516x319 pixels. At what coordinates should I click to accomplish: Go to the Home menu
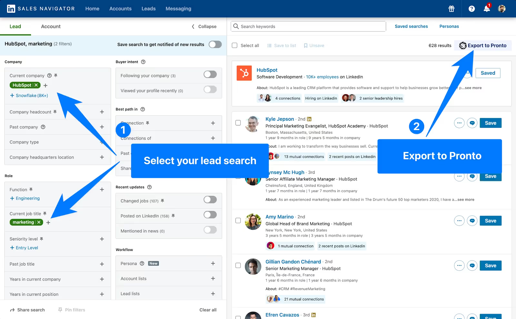pyautogui.click(x=92, y=9)
